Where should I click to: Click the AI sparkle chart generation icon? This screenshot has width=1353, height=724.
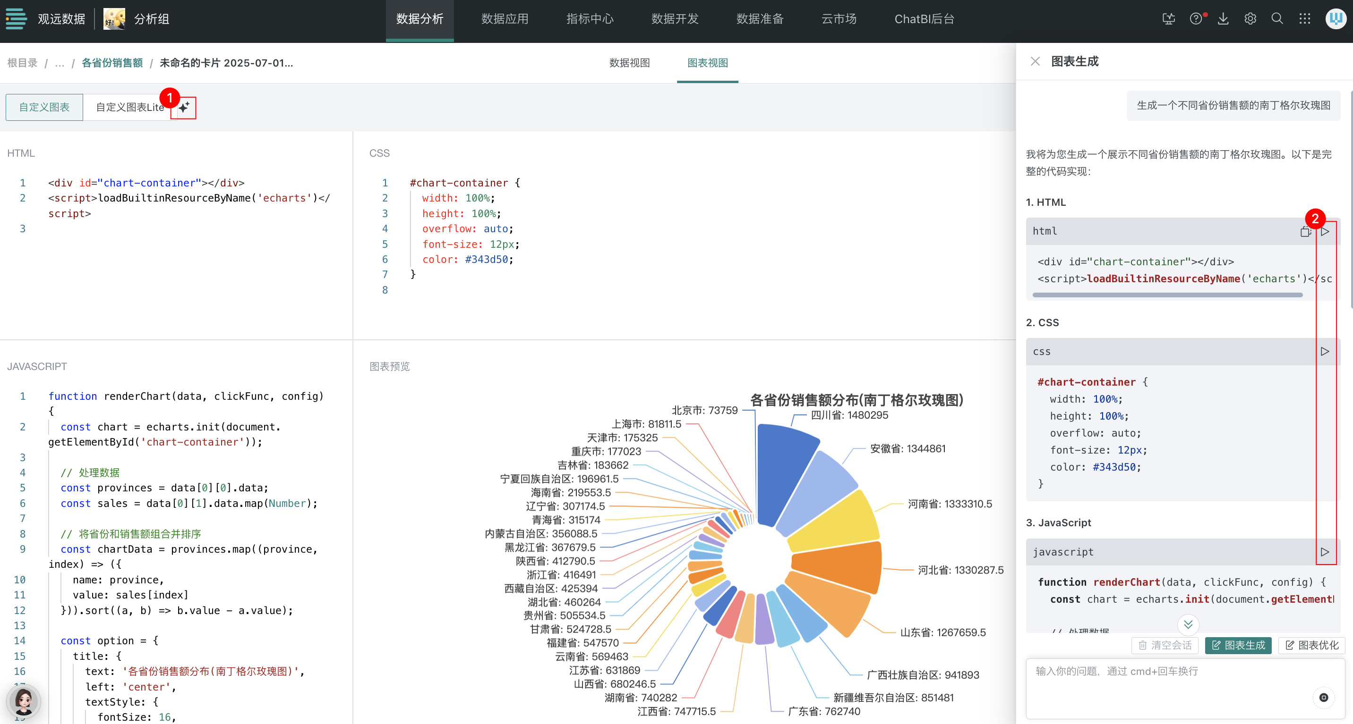[183, 108]
